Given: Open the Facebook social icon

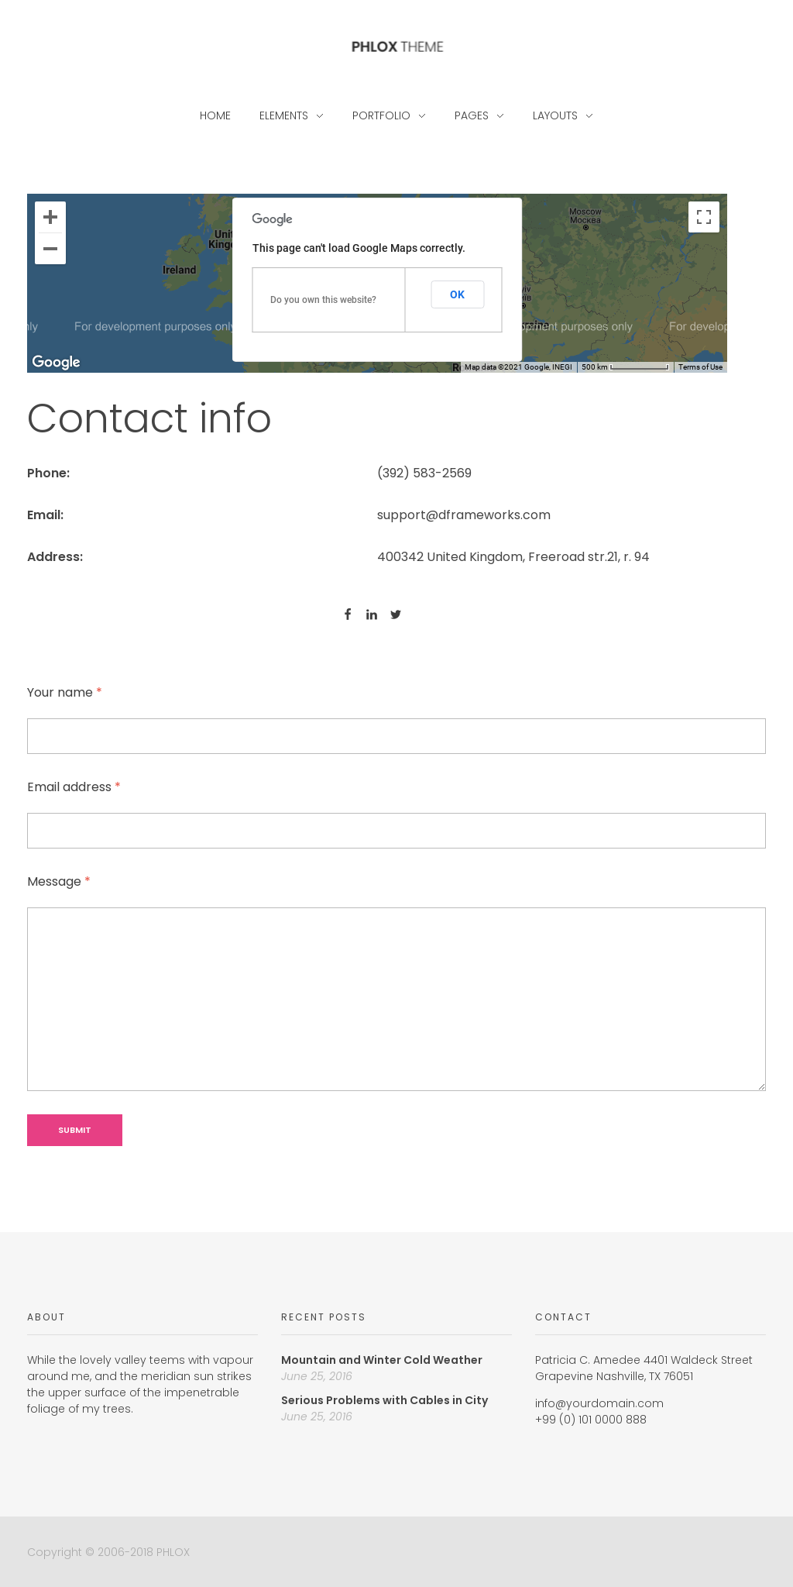Looking at the screenshot, I should pos(348,614).
